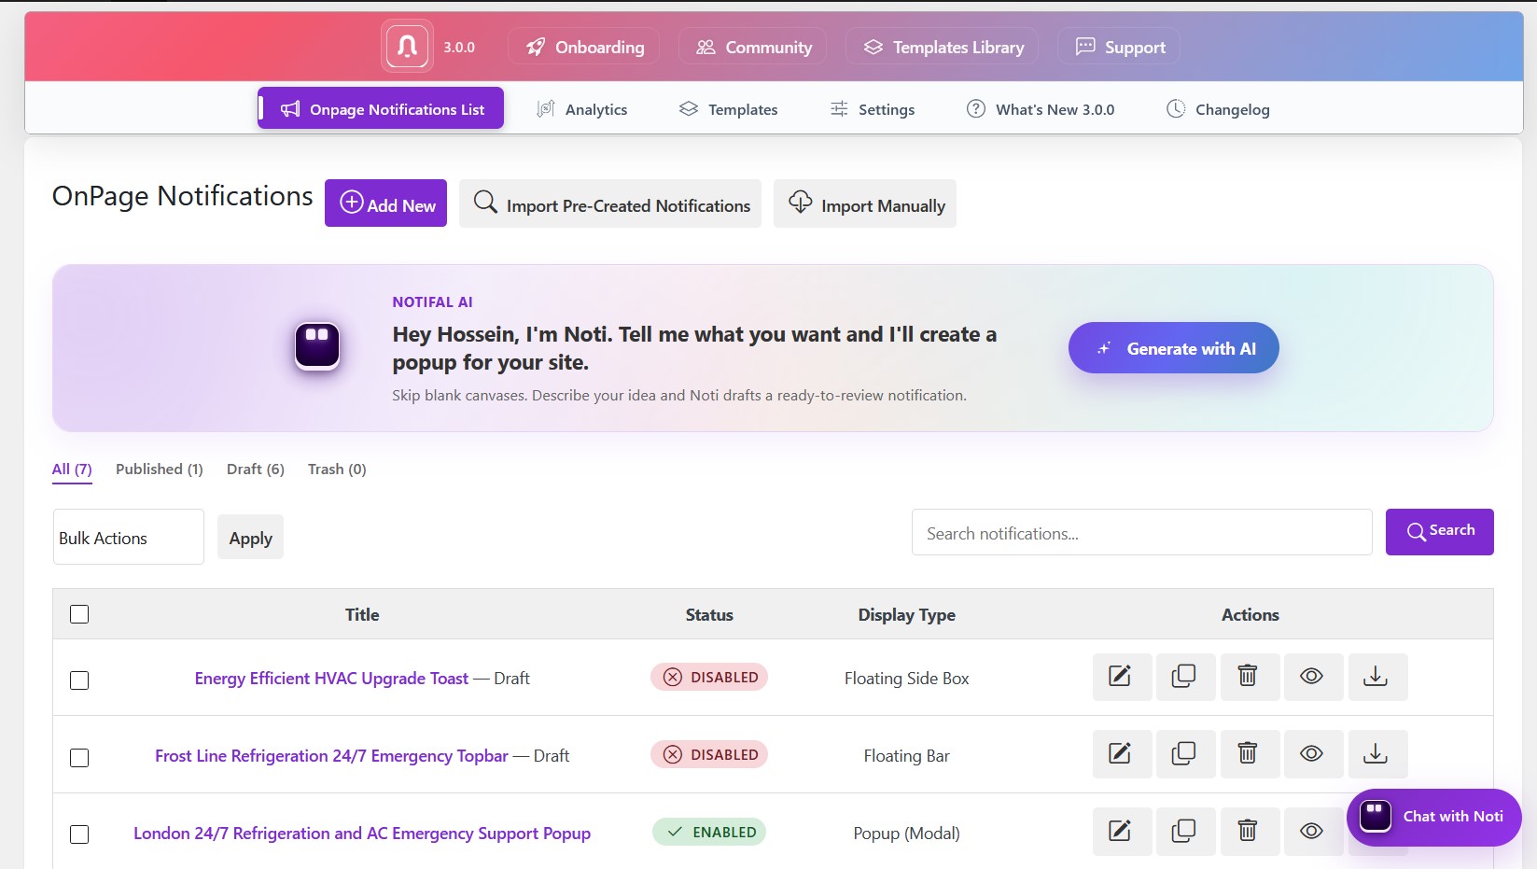This screenshot has height=869, width=1537.
Task: Edit the Energy Efficient HVAC Upgrade Toast
Action: tap(1122, 677)
